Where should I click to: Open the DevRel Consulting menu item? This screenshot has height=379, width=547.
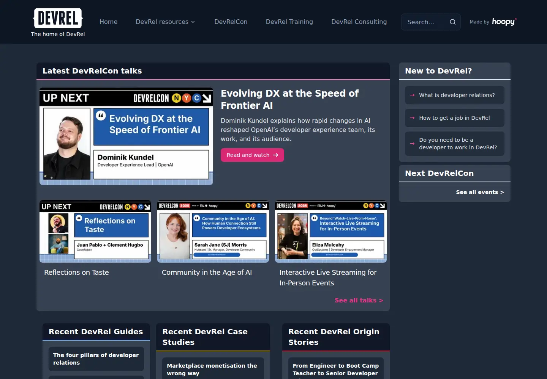click(x=359, y=22)
